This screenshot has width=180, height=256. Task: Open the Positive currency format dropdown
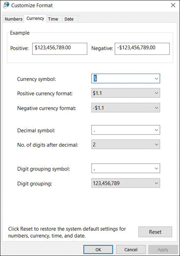pos(125,93)
